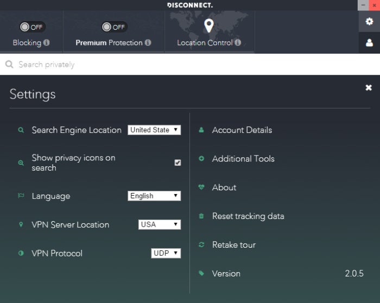Click the Blocking label text
Screen dimensions: 380x303
tap(27, 43)
